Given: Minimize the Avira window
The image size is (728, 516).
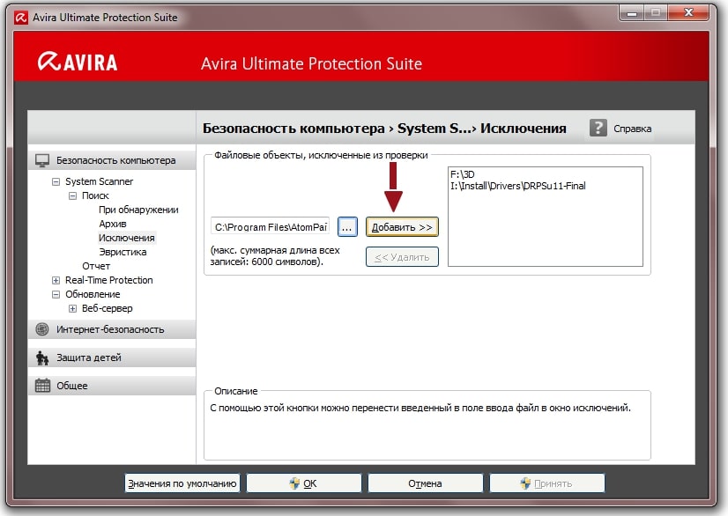Looking at the screenshot, I should pyautogui.click(x=631, y=13).
